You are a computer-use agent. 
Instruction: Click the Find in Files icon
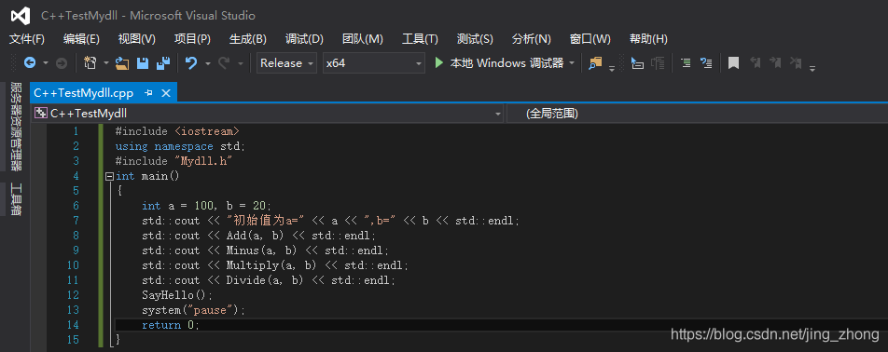tap(595, 63)
